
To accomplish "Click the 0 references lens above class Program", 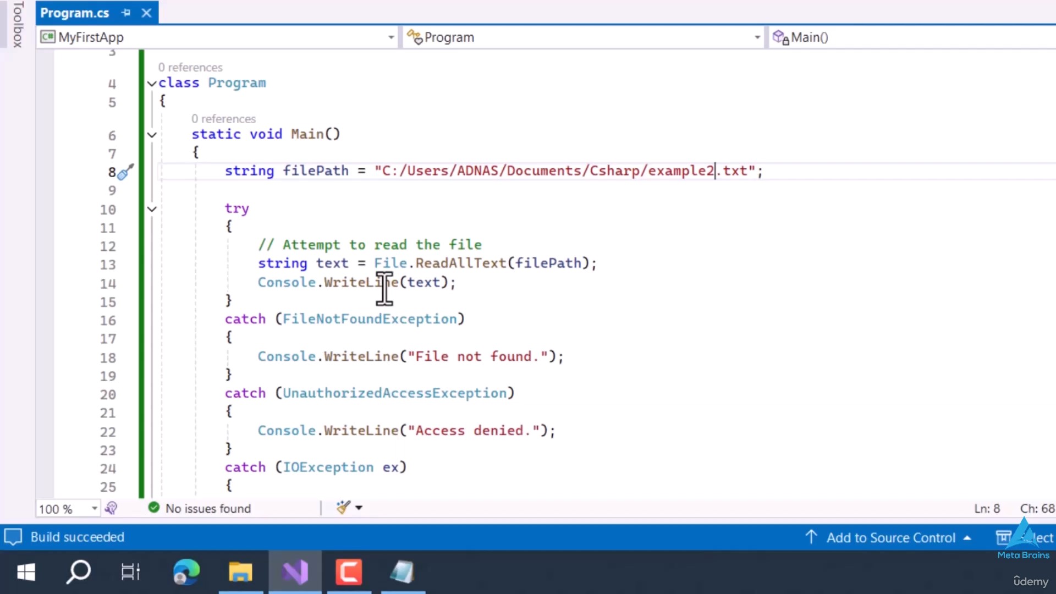I will (190, 67).
